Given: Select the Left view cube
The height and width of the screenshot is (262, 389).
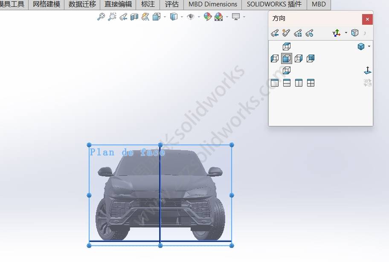Looking at the screenshot, I should [x=275, y=58].
